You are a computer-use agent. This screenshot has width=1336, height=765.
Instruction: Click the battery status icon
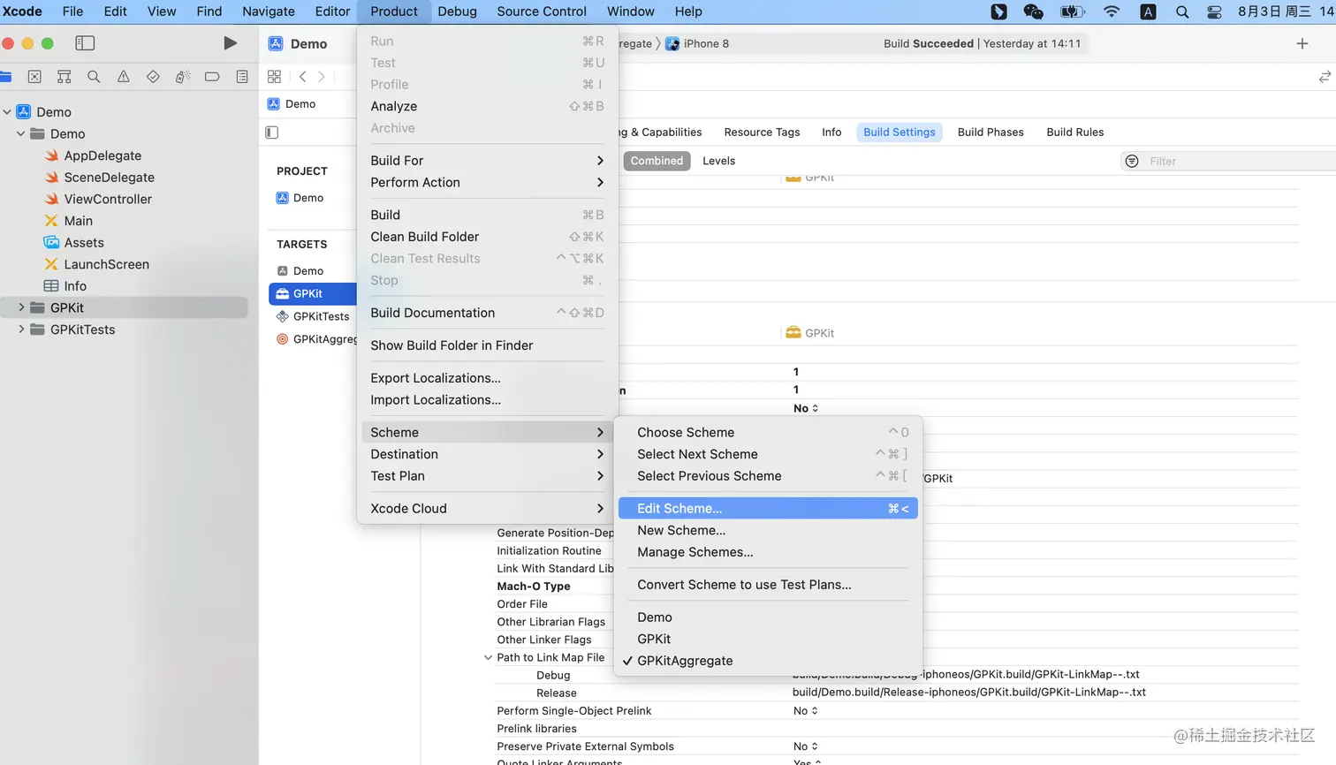tap(1072, 11)
